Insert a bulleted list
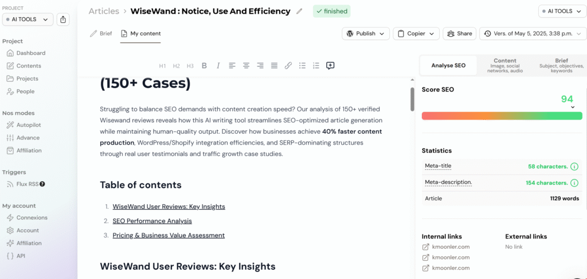This screenshot has width=587, height=279. (x=302, y=66)
